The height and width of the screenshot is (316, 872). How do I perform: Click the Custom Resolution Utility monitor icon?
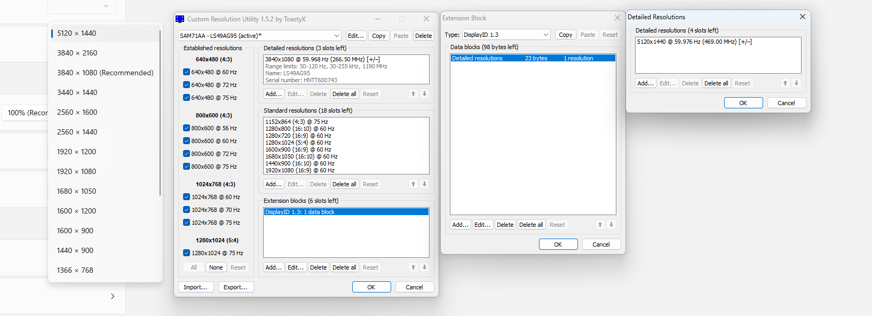180,19
